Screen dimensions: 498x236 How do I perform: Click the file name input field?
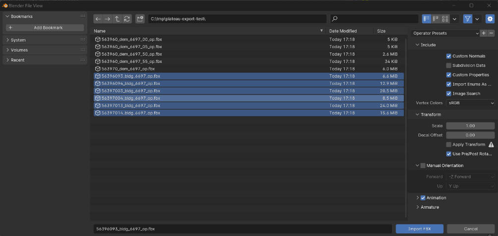[243, 229]
